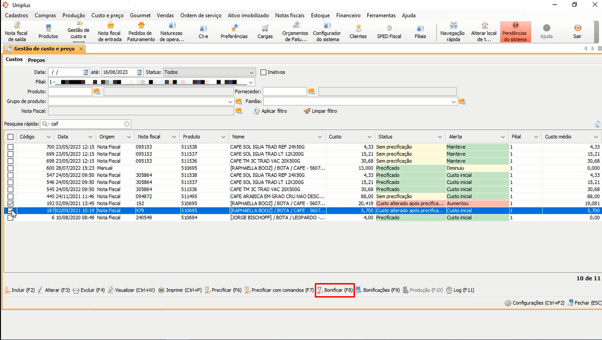Viewport: 602px width, 340px height.
Task: Check the row checkbox for código 547
Action: (10, 175)
